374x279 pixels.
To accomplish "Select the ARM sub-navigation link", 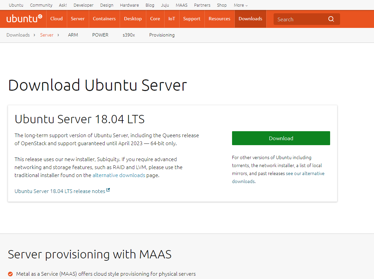I will click(x=73, y=35).
